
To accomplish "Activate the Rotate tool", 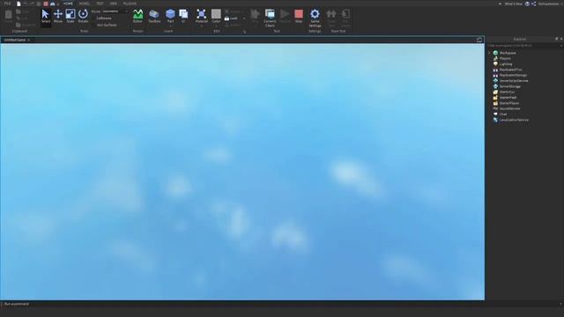I will [83, 16].
